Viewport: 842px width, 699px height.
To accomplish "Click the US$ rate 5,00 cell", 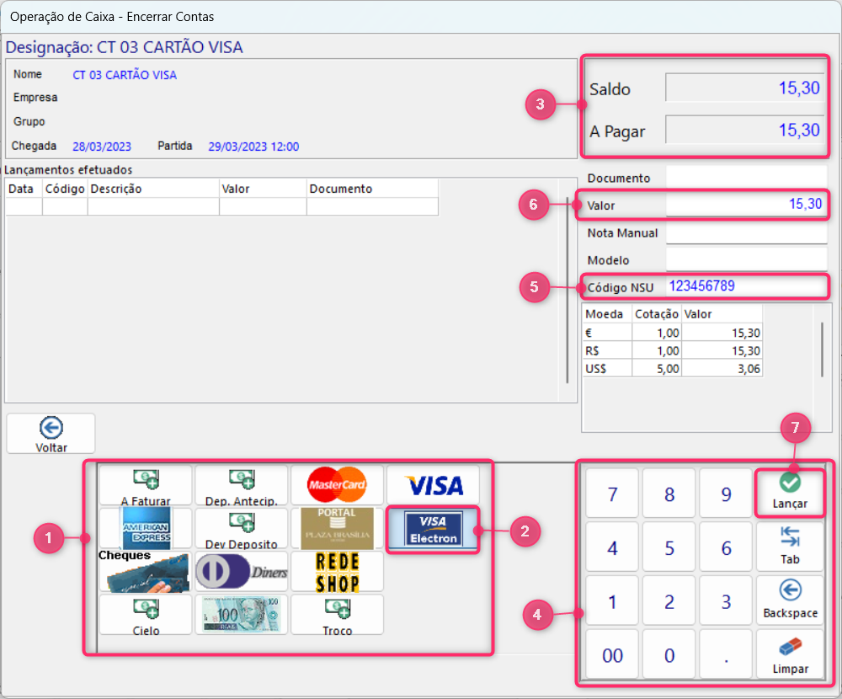I will pyautogui.click(x=656, y=368).
